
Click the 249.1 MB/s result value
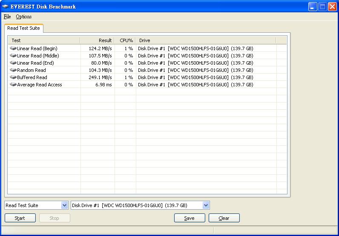[101, 77]
